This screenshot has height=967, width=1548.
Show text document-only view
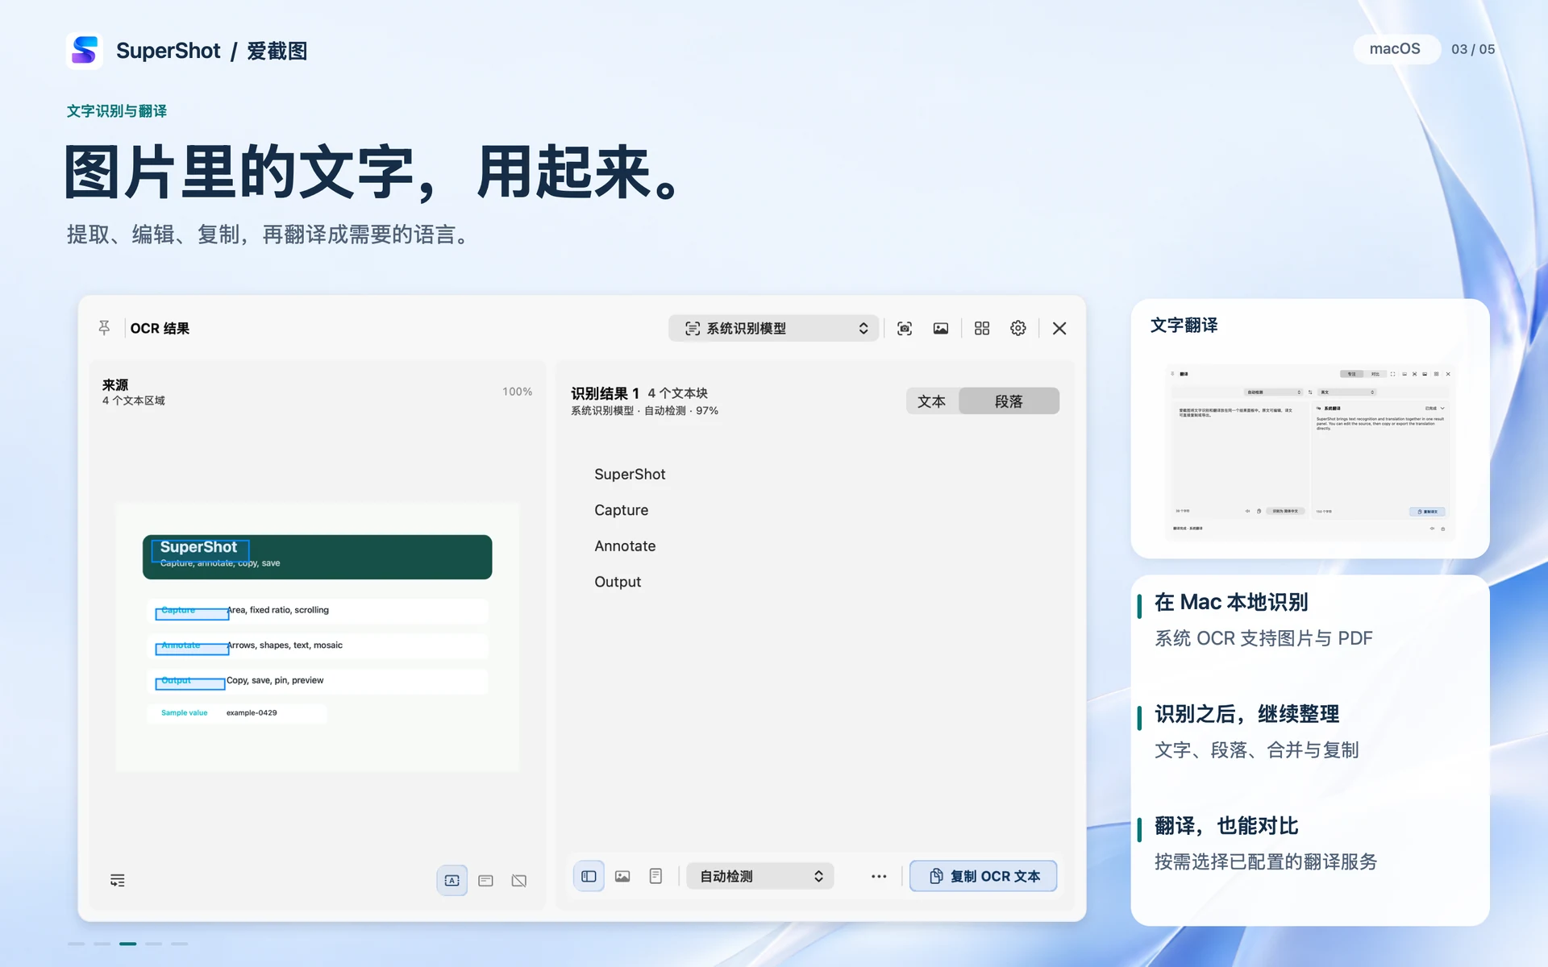click(x=656, y=876)
